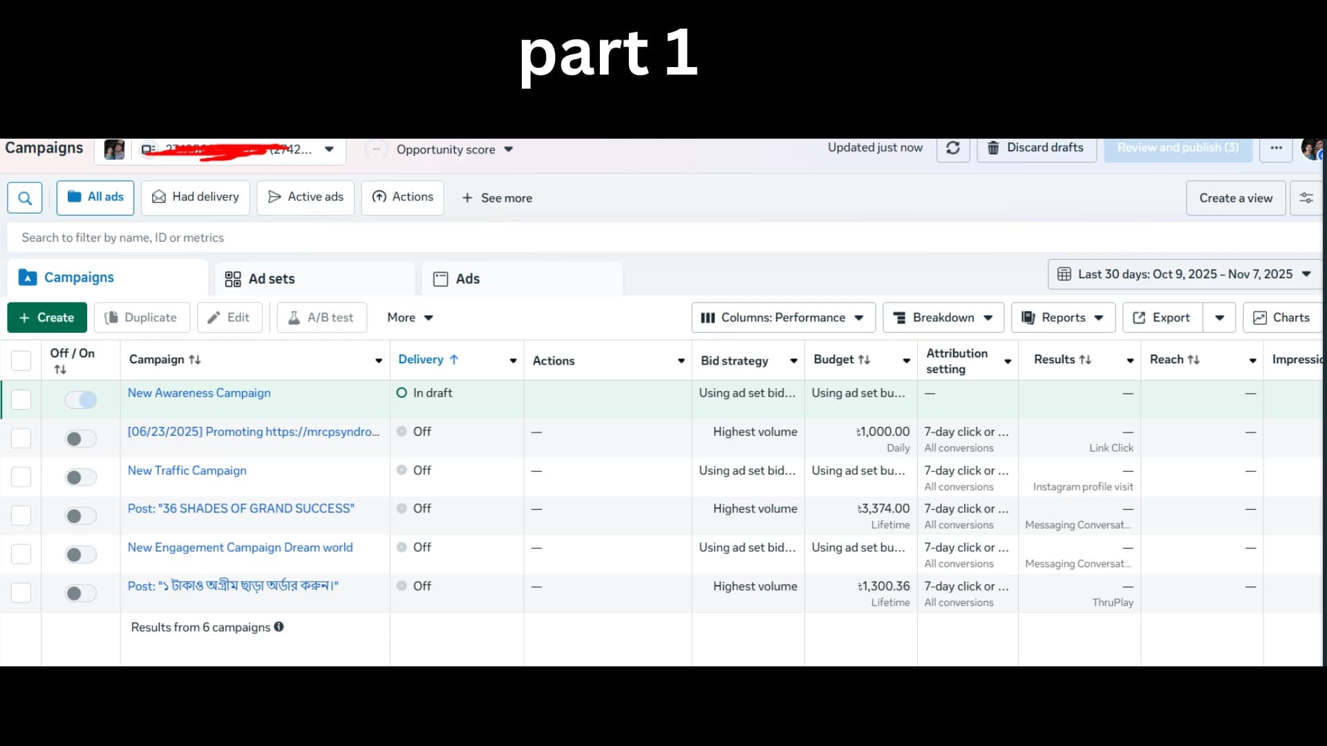Viewport: 1327px width, 746px height.
Task: Open the three-dots more options menu
Action: pyautogui.click(x=1276, y=148)
